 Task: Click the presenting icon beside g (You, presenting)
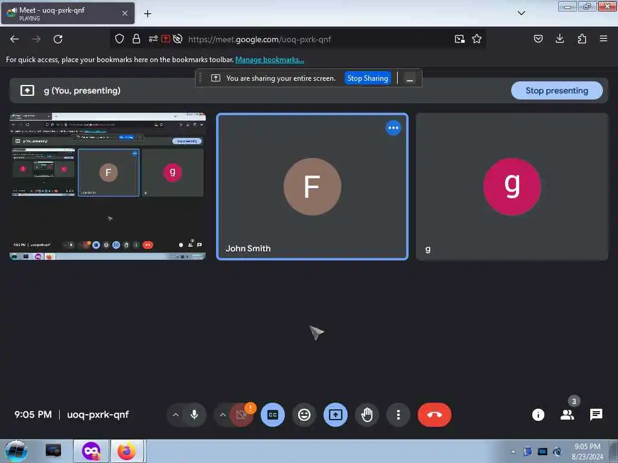[27, 90]
